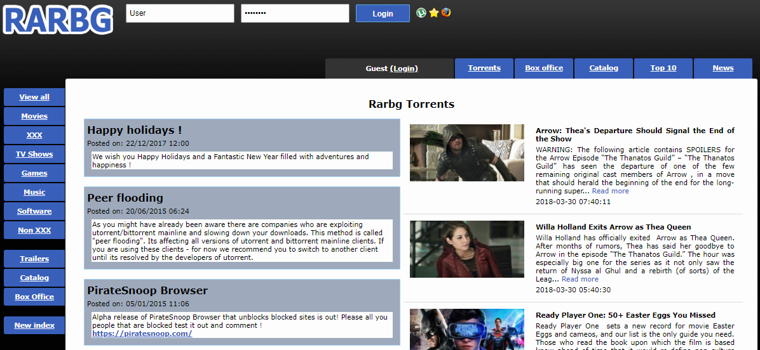Open TV Shows category
The height and width of the screenshot is (350, 760).
click(34, 154)
